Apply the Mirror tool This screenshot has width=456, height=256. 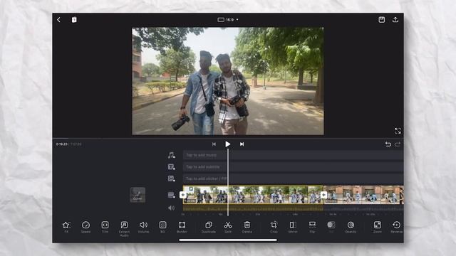[293, 227]
